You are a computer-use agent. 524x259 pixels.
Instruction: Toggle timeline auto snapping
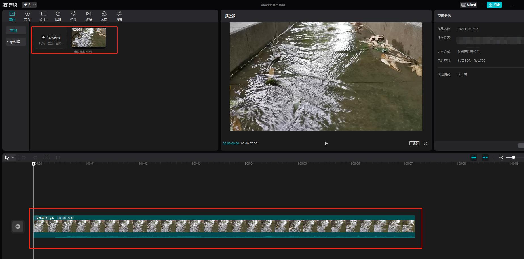click(x=485, y=157)
